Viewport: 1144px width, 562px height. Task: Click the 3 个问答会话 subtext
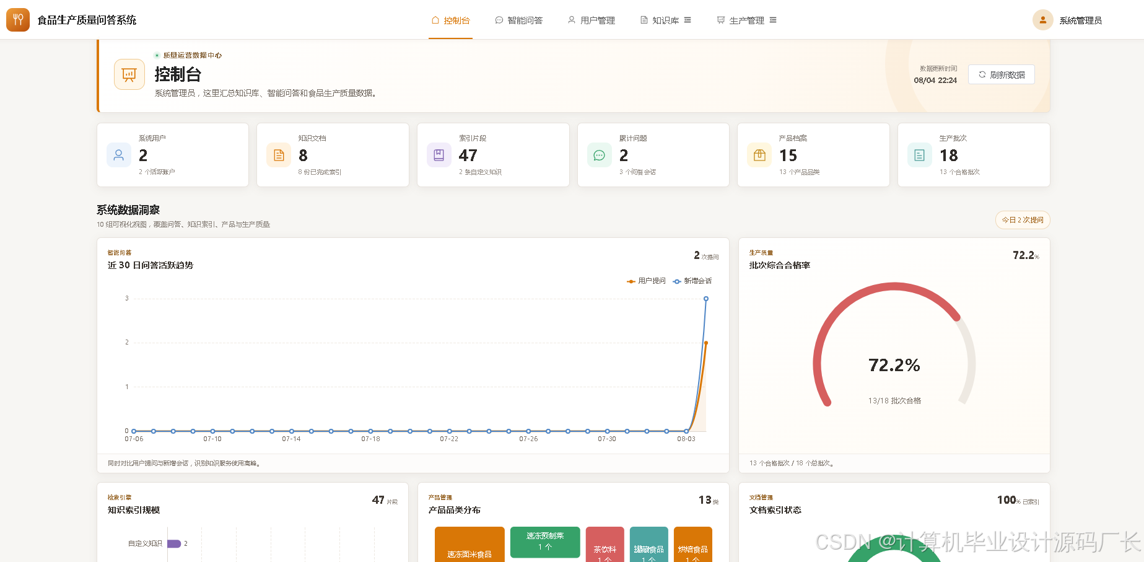coord(637,172)
